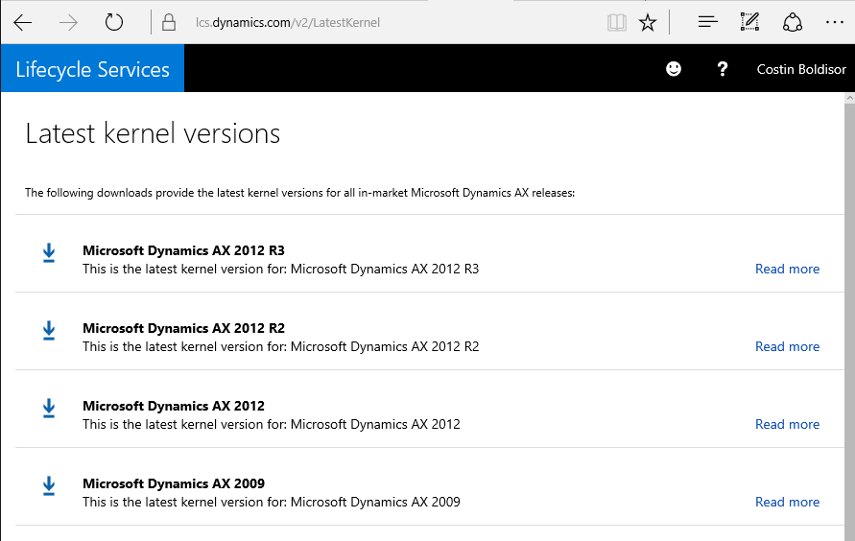
Task: Download the AX 2012 R2 kernel
Action: [x=49, y=330]
